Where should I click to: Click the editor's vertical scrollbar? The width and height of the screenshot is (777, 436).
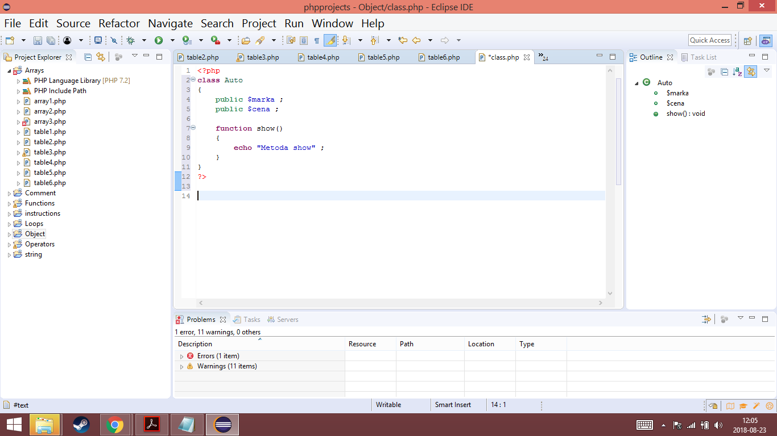(x=610, y=170)
